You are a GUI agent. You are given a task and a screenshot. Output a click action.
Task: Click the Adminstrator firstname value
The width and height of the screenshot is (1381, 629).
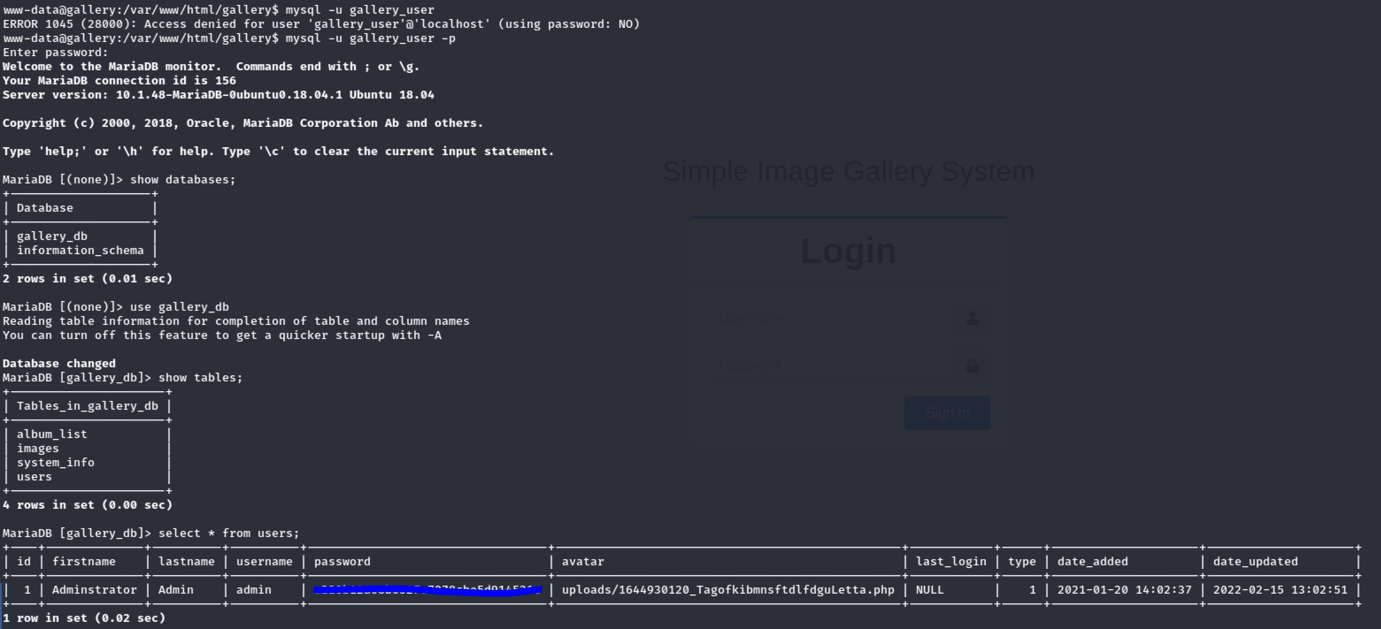pos(94,590)
